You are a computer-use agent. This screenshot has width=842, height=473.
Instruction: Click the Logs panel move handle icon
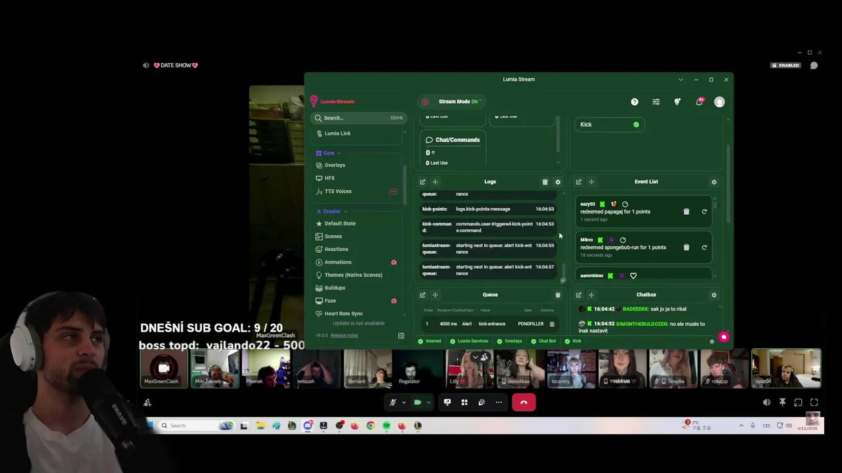click(435, 182)
